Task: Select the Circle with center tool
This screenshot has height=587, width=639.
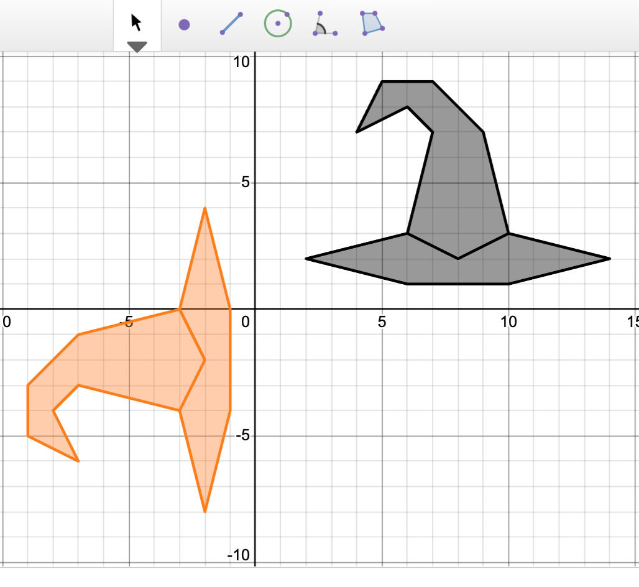Action: point(277,24)
